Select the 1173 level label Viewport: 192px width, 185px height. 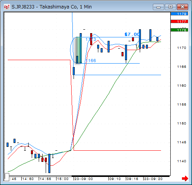pyautogui.click(x=91, y=39)
